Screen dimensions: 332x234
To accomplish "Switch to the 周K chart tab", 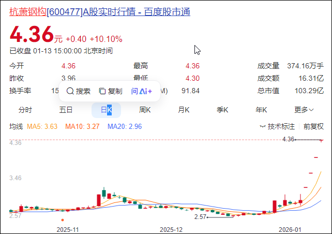I will 145,110.
